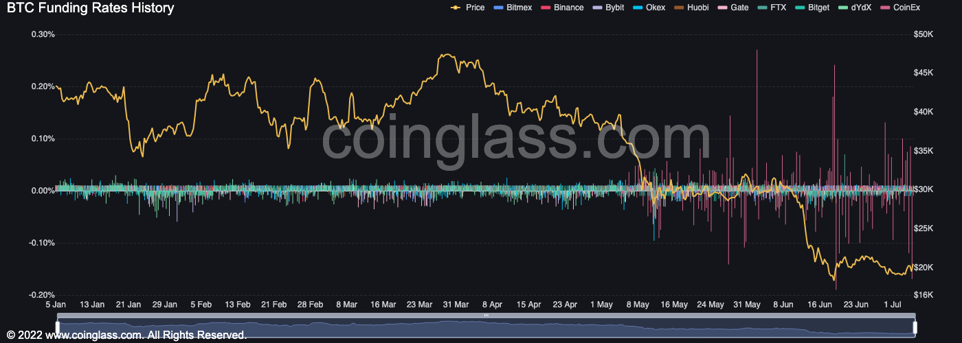Click the coinglass.com copyright text
The width and height of the screenshot is (962, 343).
click(126, 335)
